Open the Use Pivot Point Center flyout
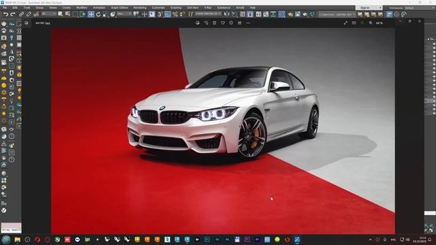 136,14
